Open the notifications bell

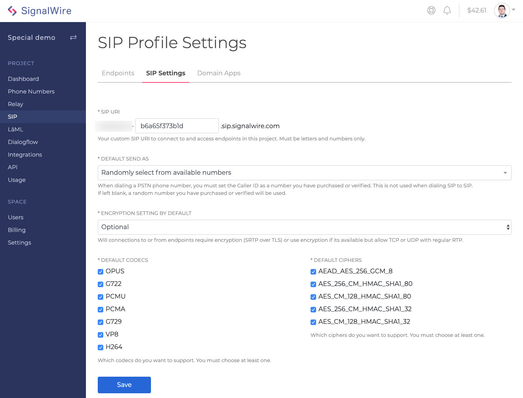click(447, 10)
